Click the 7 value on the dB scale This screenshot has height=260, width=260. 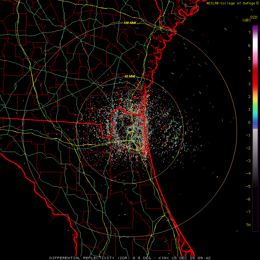click(249, 32)
